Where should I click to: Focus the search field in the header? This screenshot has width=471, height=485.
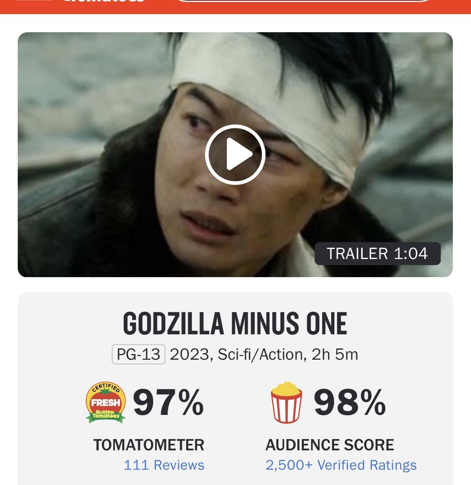304,1
